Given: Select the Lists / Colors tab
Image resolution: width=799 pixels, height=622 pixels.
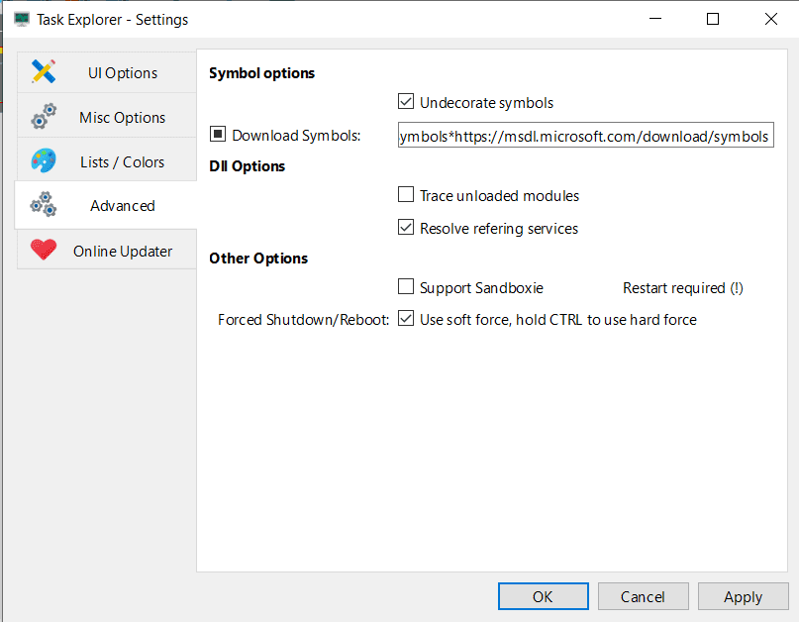Looking at the screenshot, I should [x=123, y=161].
